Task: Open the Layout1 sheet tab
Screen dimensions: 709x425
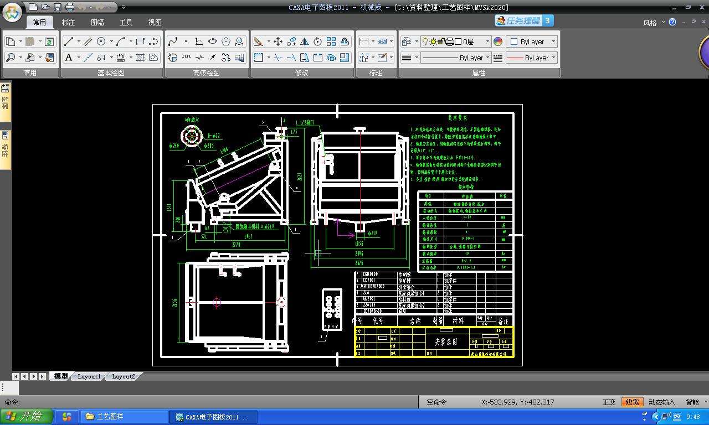Action: coord(89,376)
